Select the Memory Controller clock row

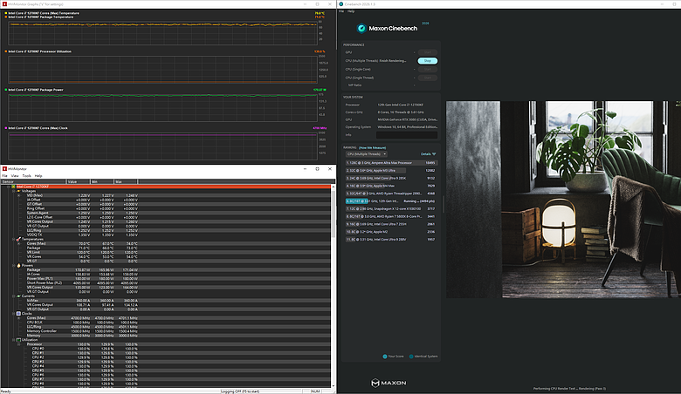[166, 330]
